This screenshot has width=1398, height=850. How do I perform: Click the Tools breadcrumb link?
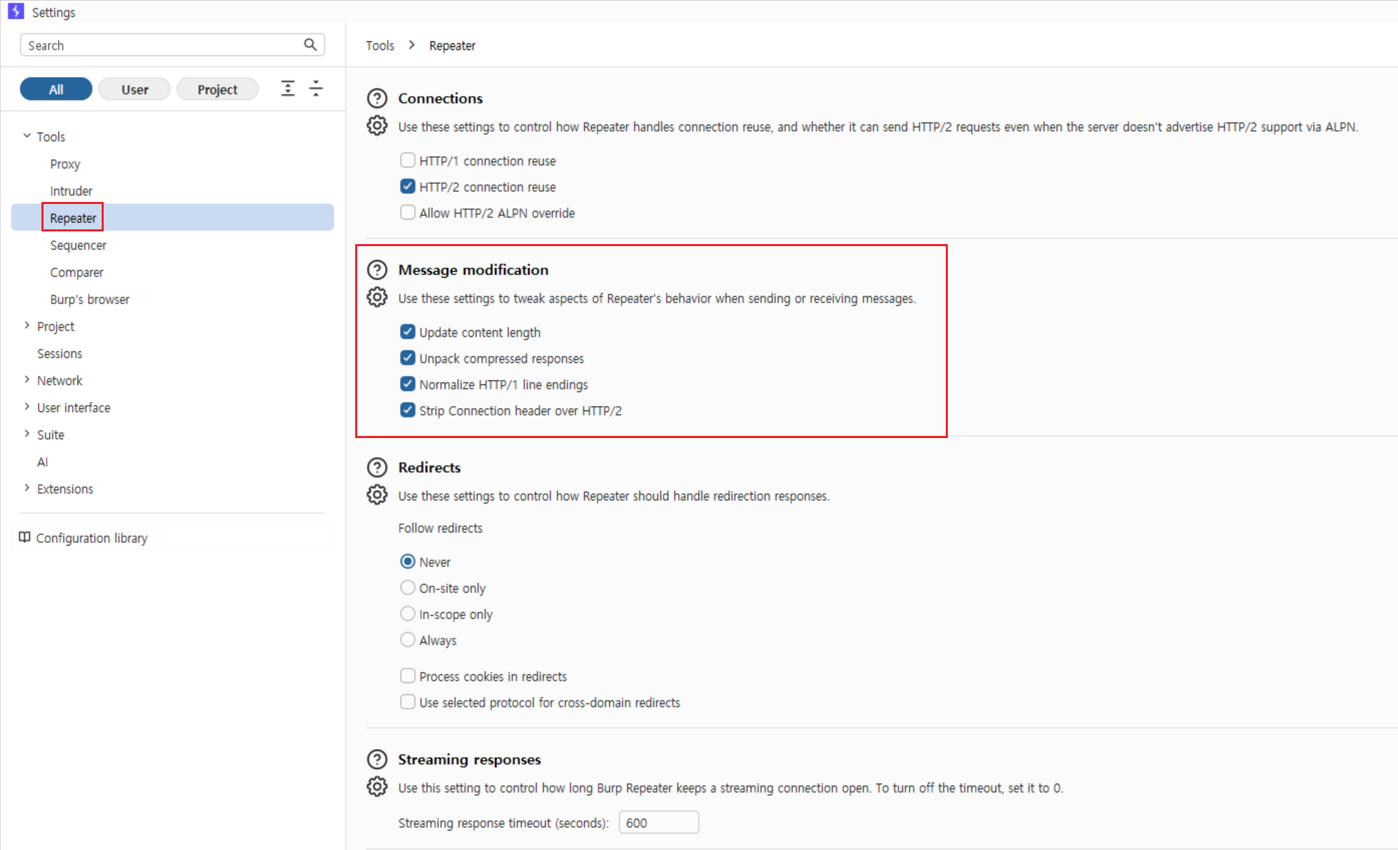pos(380,45)
